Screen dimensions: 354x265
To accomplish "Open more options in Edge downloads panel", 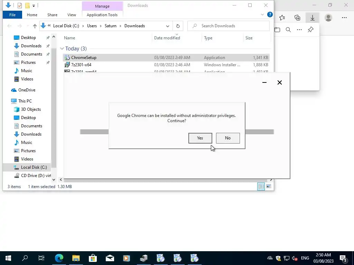I will [x=299, y=30].
